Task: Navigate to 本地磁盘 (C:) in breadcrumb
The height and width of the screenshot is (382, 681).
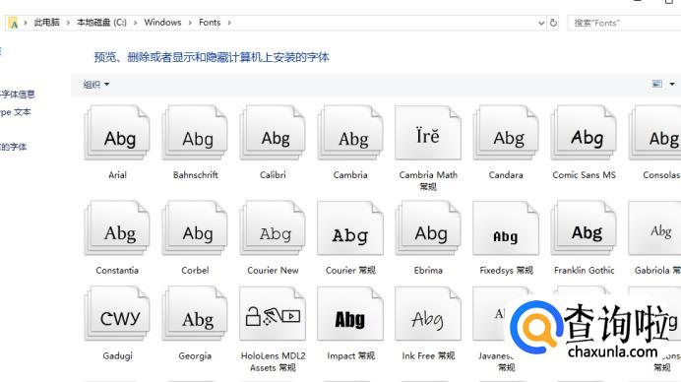Action: click(101, 23)
